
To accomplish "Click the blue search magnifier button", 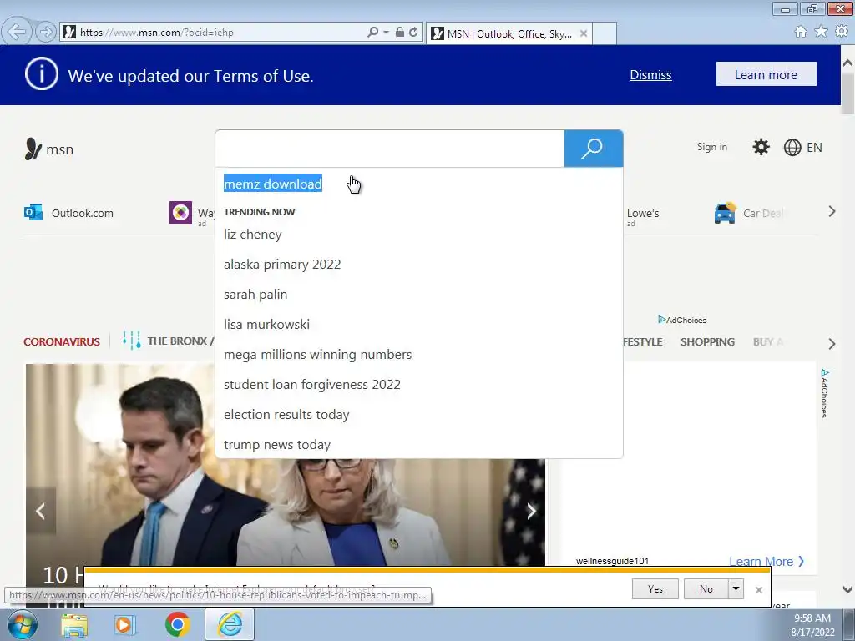I will [x=594, y=149].
